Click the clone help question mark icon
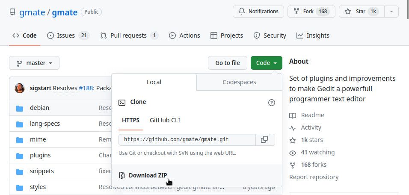409x195 pixels. (272, 103)
